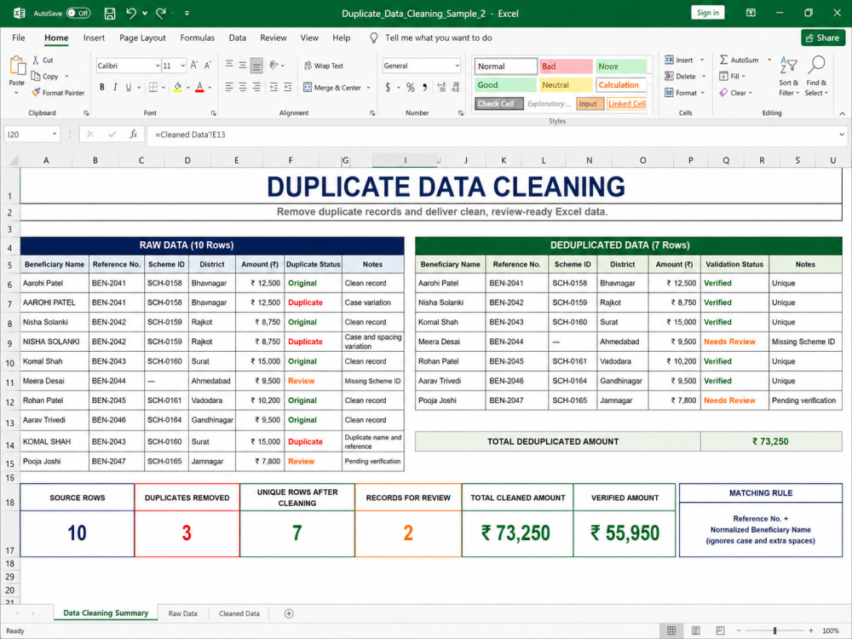Screen dimensions: 852x639
Task: Click the Percent Style icon
Action: (x=411, y=87)
